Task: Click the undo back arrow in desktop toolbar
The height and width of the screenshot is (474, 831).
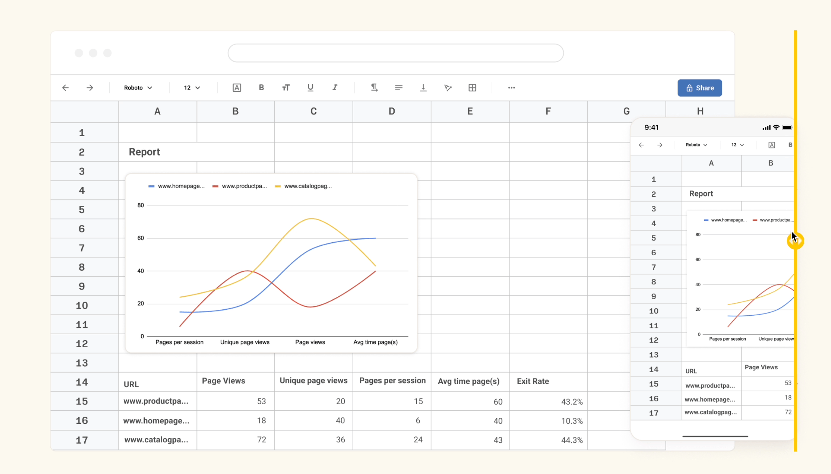Action: point(65,88)
